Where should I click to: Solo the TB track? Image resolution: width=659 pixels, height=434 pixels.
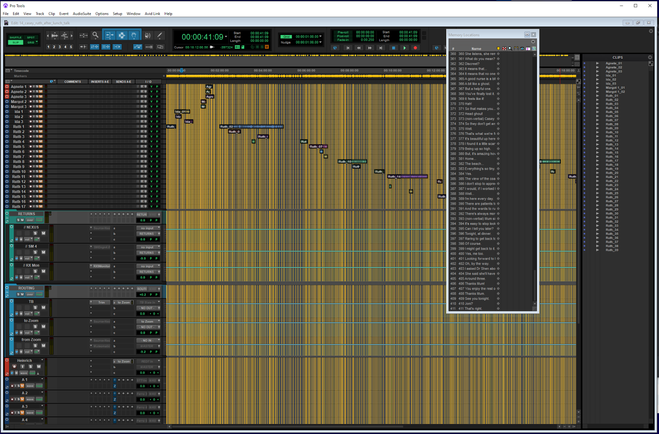[x=35, y=307]
